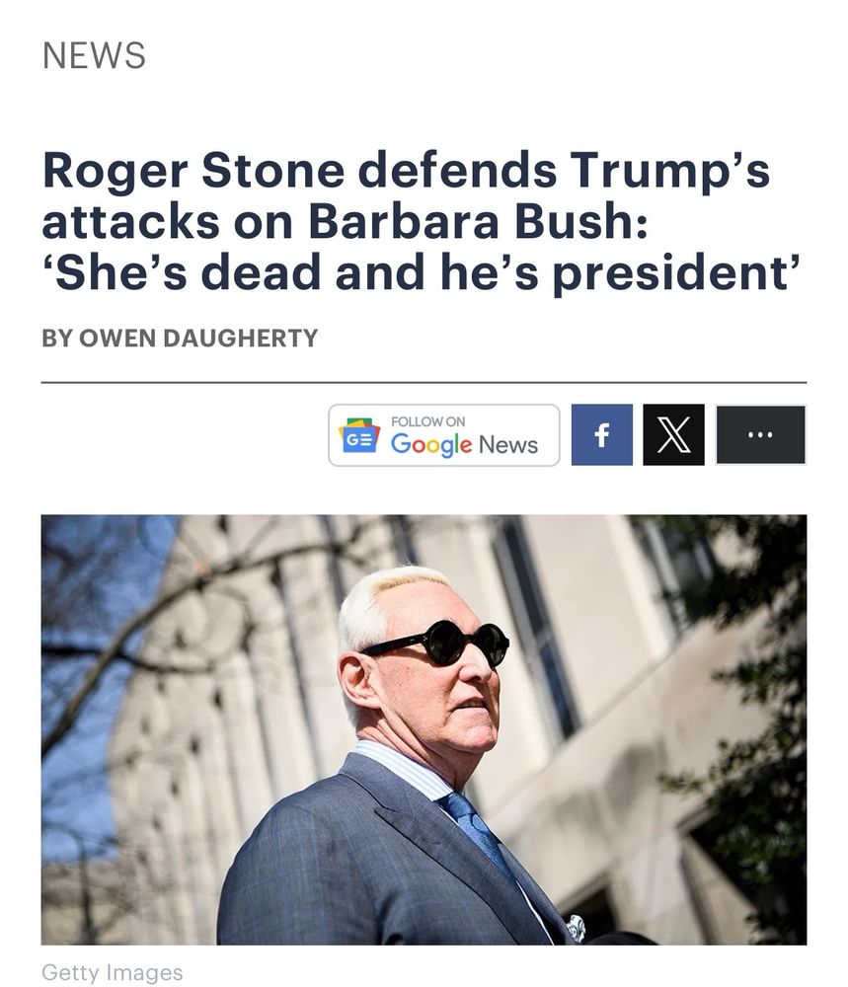Open more sharing options ellipsis button
Screen dimensions: 848x987
click(760, 435)
